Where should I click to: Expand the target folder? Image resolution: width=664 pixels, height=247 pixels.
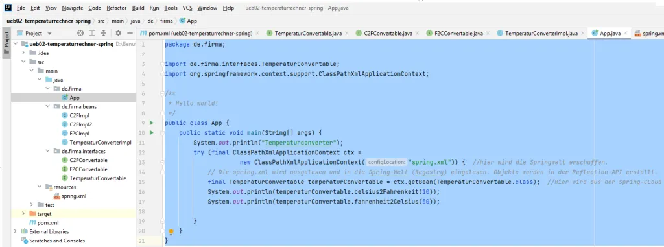click(x=24, y=213)
